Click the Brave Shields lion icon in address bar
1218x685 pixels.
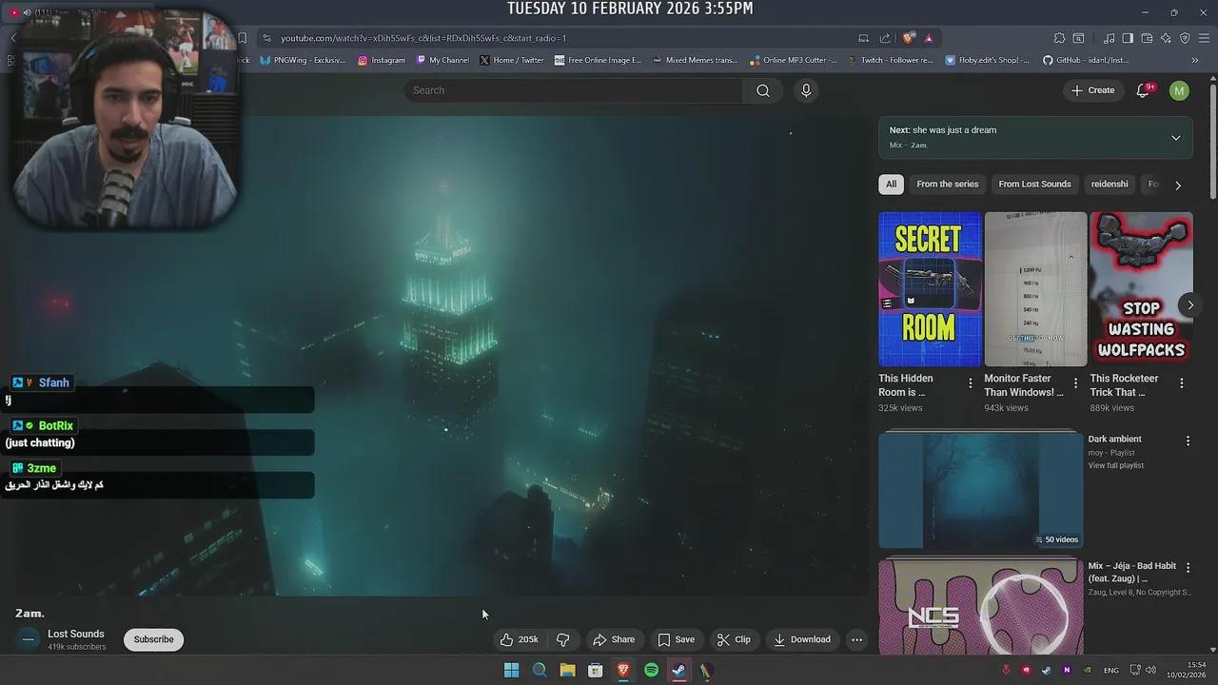[x=909, y=38]
